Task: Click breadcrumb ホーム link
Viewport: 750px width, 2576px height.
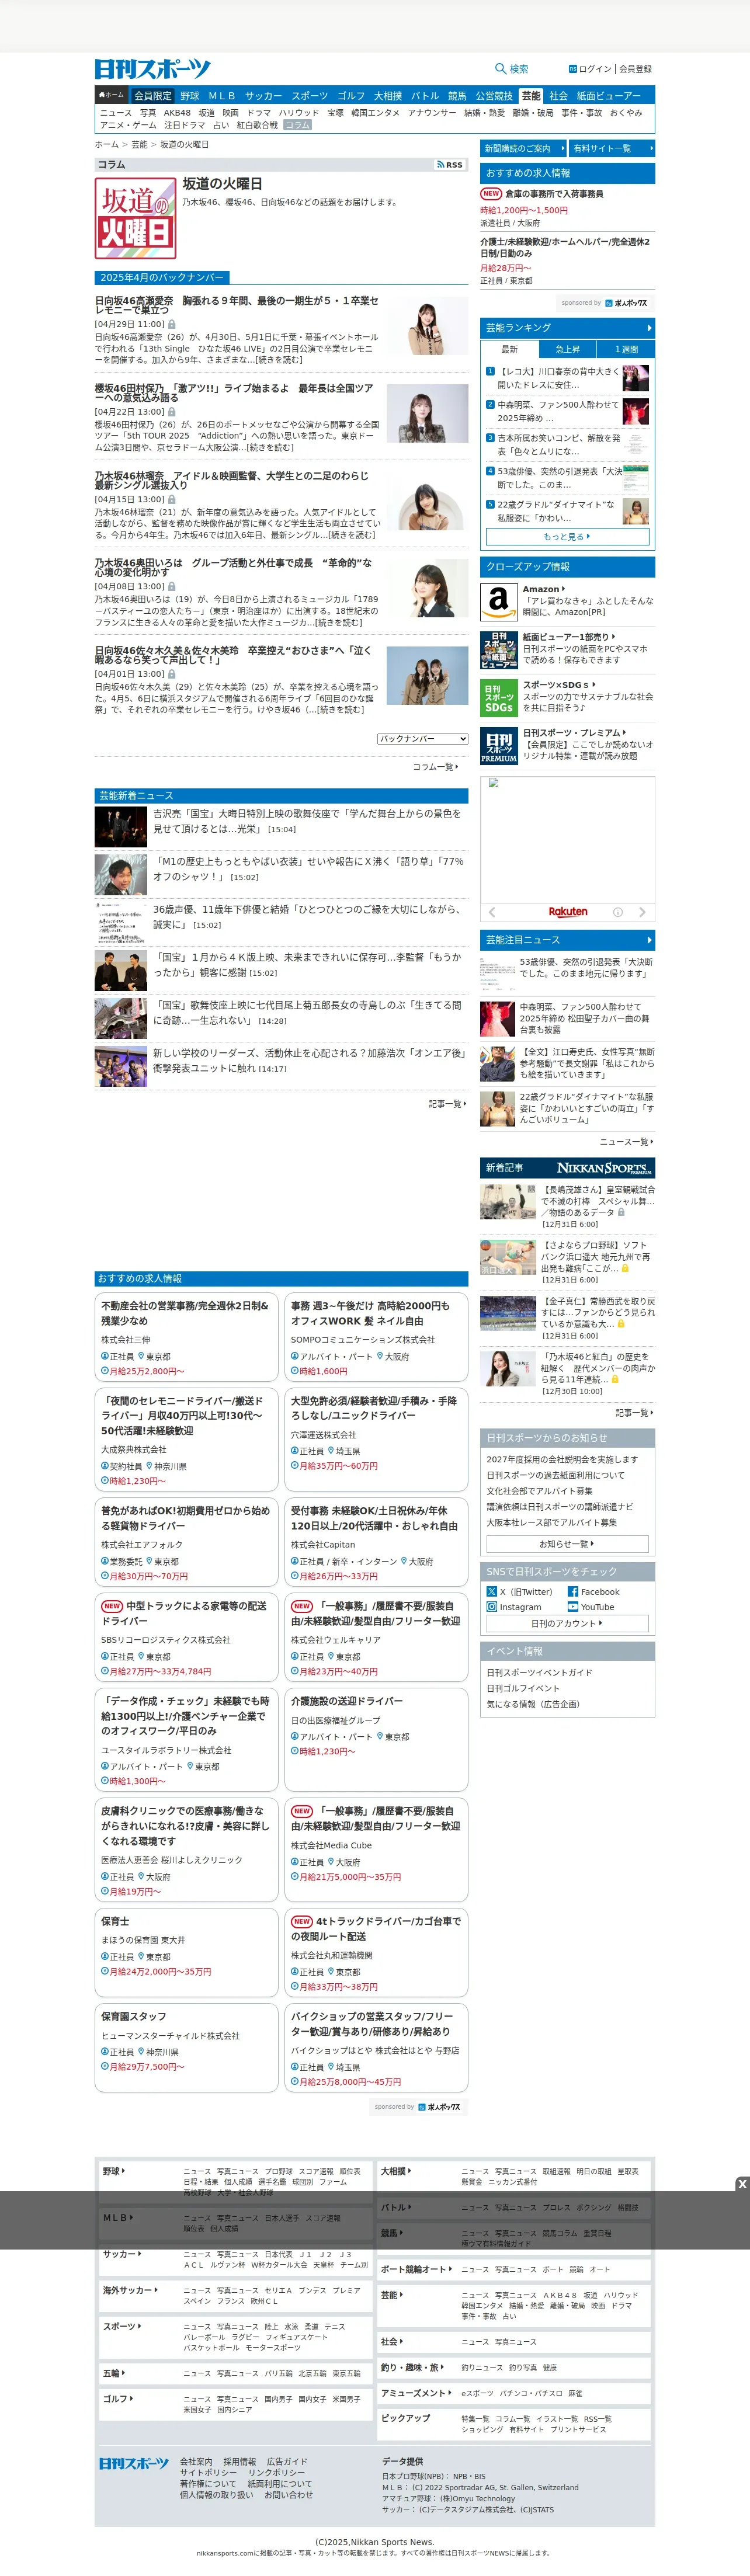Action: pyautogui.click(x=106, y=145)
